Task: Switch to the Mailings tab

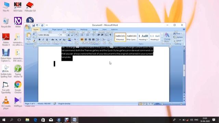Action: pos(84,29)
